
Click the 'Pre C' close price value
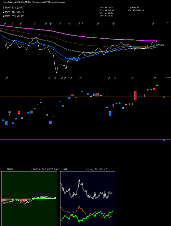click(107, 16)
